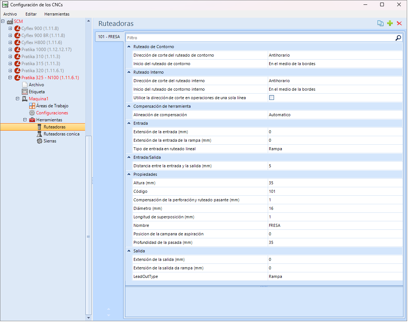409x326 pixels.
Task: Click the tree scrollbar down arrow
Action: click(x=88, y=317)
